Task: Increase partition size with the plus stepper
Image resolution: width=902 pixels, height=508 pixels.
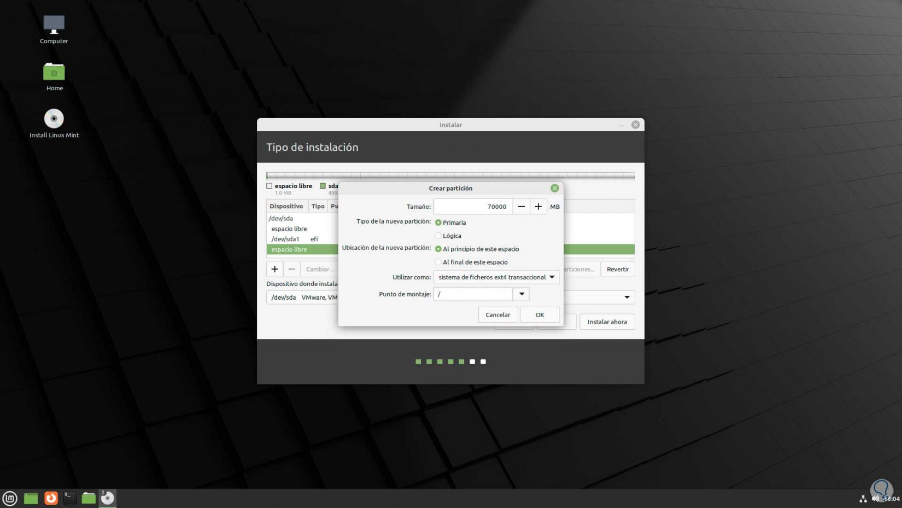Action: [538, 207]
